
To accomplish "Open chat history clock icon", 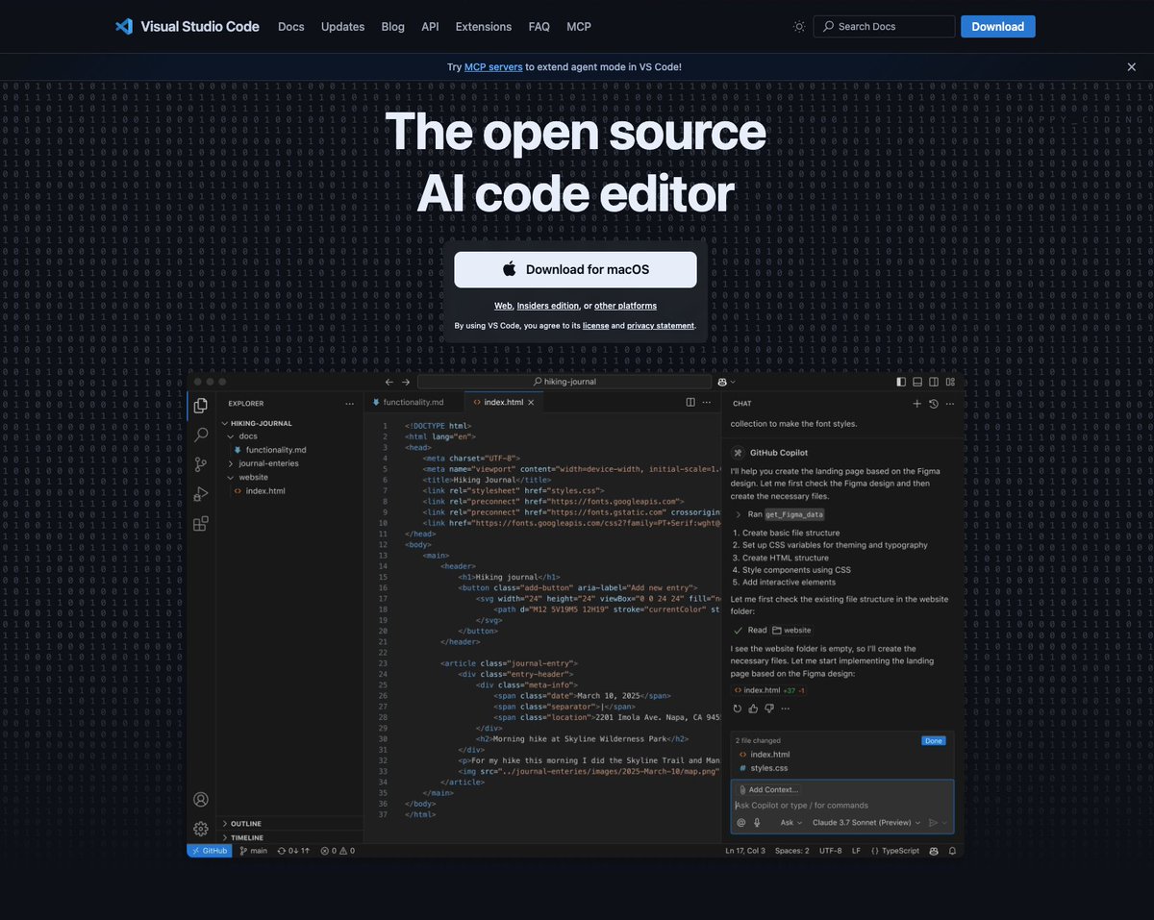I will coord(933,404).
